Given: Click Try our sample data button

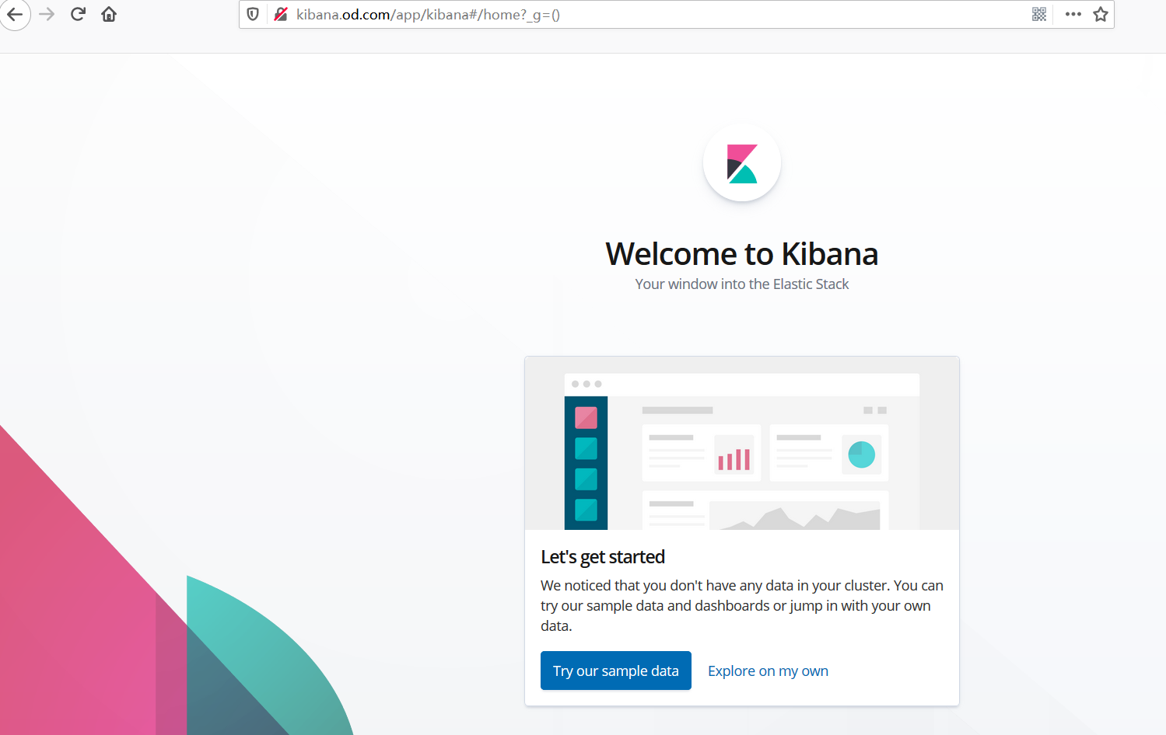Looking at the screenshot, I should [x=616, y=671].
